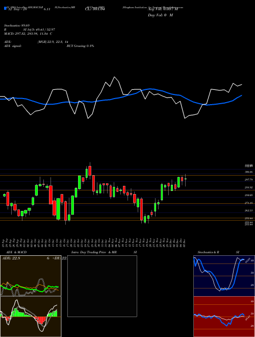Click the "ADX: 22.8" panel value

pos(11,258)
